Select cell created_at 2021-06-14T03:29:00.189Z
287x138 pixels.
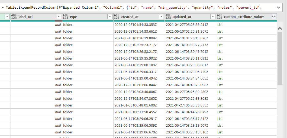[139, 65]
